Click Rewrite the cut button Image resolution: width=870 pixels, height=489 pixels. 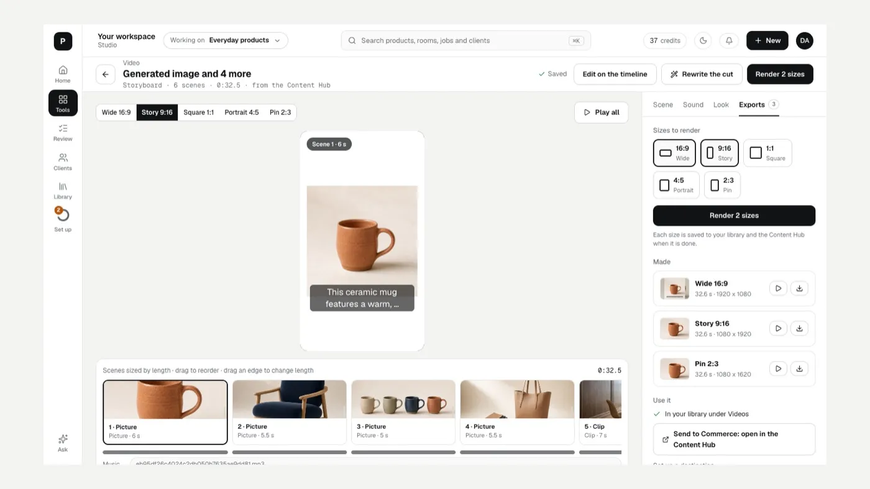point(701,74)
